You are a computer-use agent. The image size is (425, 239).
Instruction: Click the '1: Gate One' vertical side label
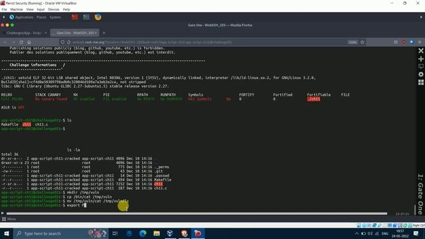(420, 194)
